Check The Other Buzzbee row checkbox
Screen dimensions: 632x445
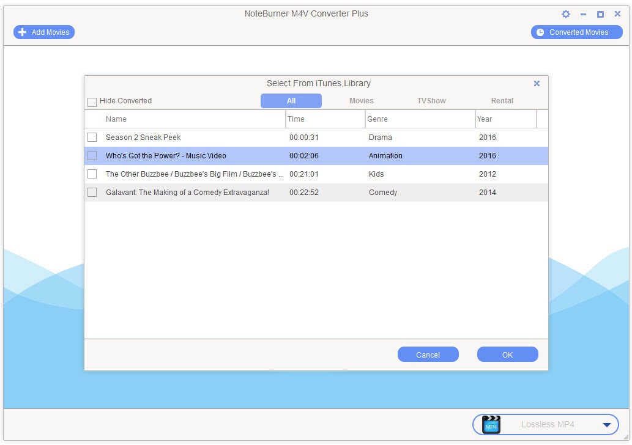click(92, 174)
